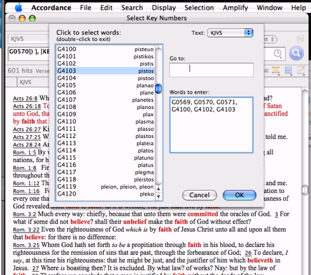Screen dimensions: 311x275
Task: Click the blue book toolbar icon
Action: 288,70
